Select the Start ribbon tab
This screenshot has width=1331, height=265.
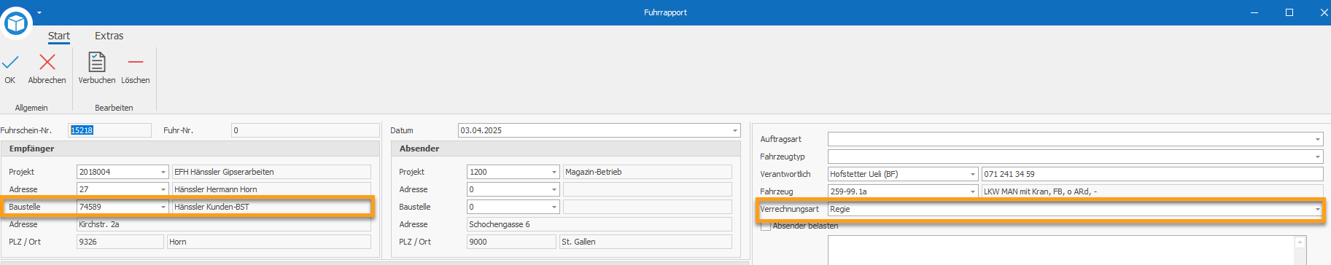[59, 36]
